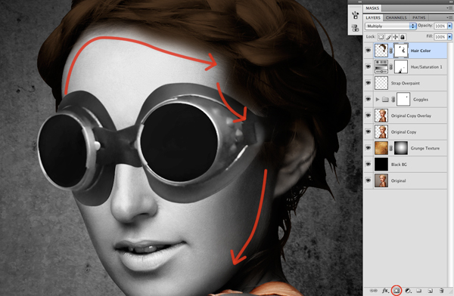
Task: Click the Original Copy layer thumbnail
Action: [381, 132]
